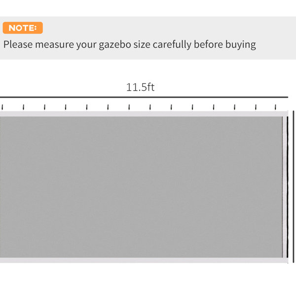Click the last hook mark near the panel corner
This screenshot has height=296, width=296.
click(x=275, y=107)
